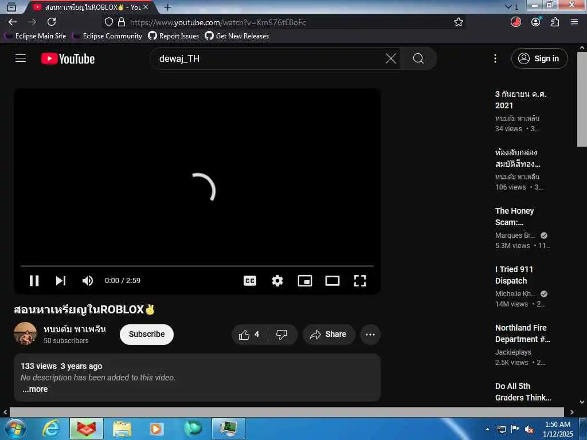Open red circular extension icon
This screenshot has width=587, height=440.
[x=516, y=22]
